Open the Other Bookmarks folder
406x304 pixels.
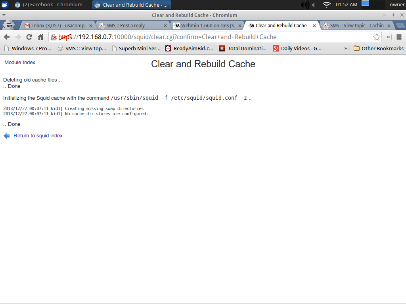378,48
